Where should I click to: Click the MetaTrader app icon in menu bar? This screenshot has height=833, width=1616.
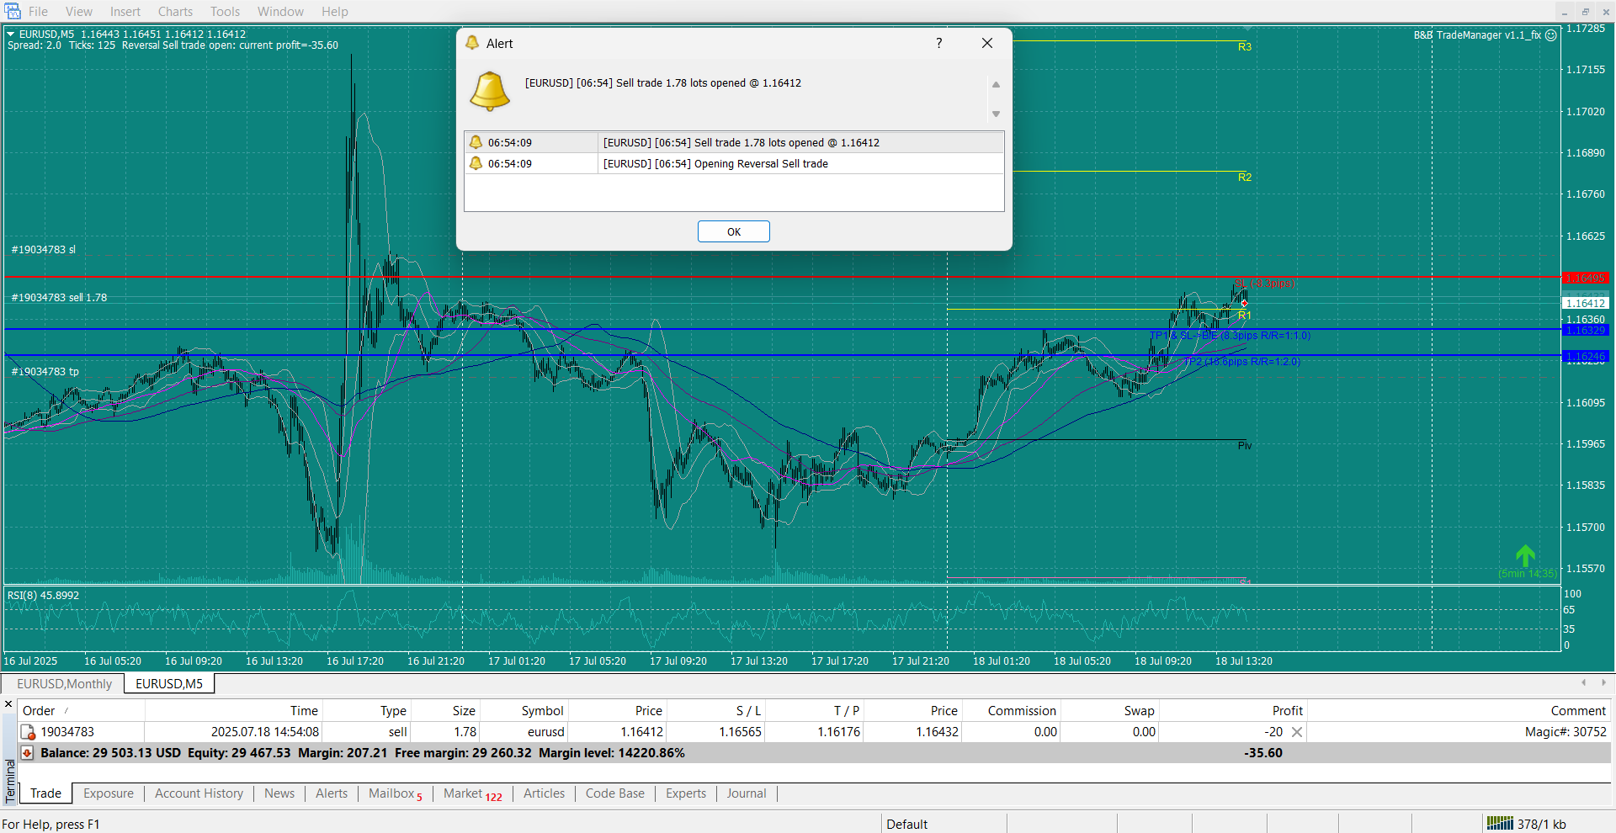tap(13, 11)
